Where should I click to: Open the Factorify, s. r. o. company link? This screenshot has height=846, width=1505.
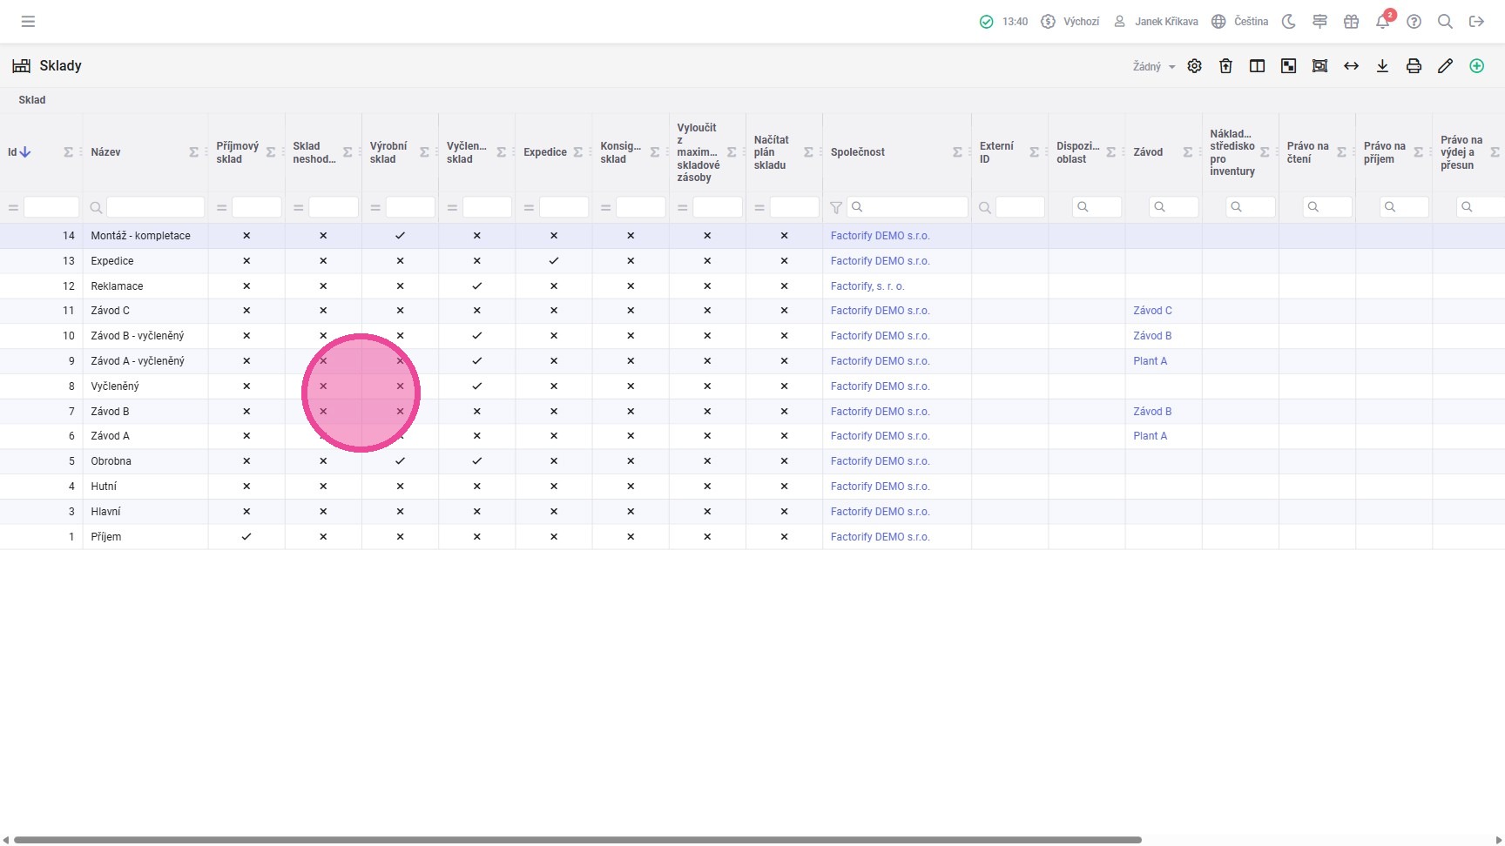[867, 286]
